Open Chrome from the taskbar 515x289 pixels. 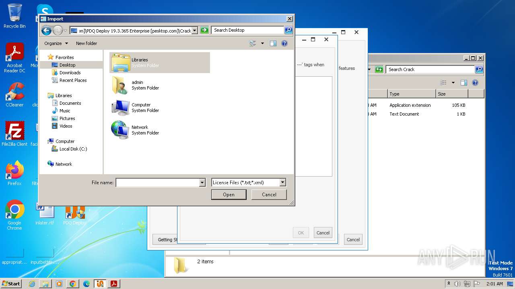[73, 284]
